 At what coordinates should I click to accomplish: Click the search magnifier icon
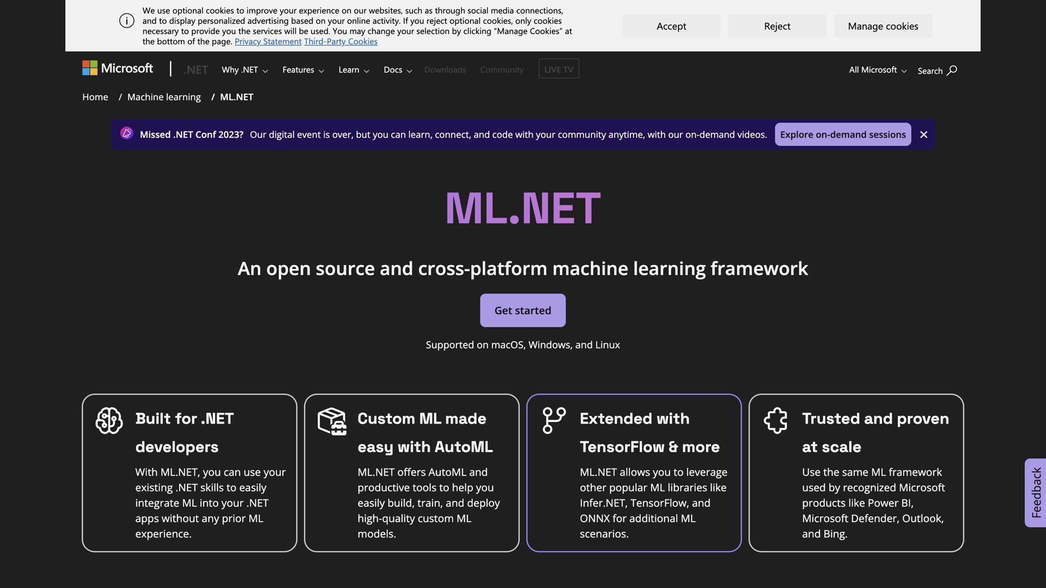click(952, 70)
